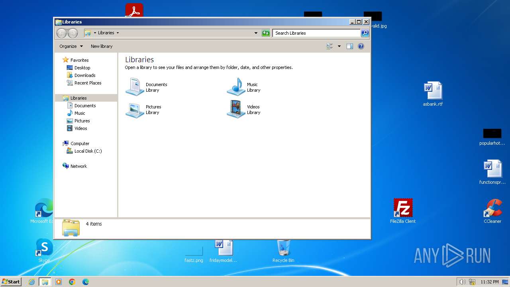The image size is (510, 287).
Task: Open the Videos library icon
Action: [x=236, y=110]
